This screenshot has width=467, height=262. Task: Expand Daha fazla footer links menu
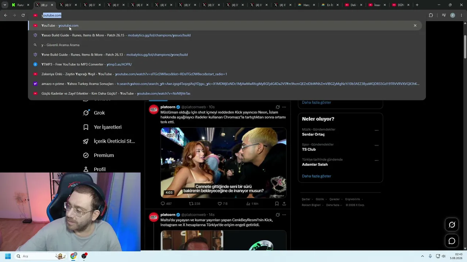(334, 205)
